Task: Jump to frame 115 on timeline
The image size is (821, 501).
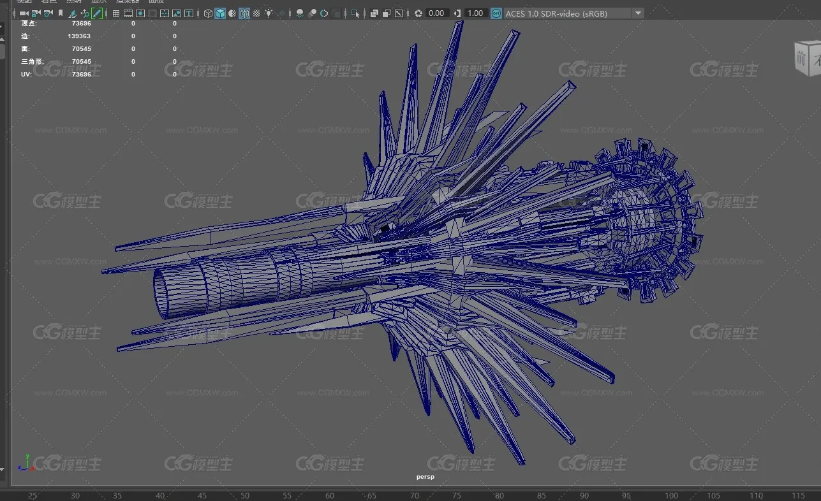Action: click(x=797, y=496)
